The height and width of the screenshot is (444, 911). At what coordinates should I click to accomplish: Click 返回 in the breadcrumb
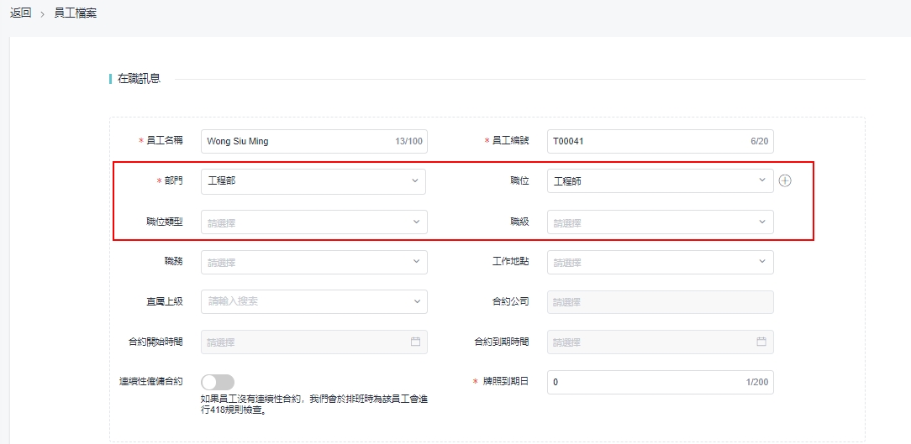21,13
